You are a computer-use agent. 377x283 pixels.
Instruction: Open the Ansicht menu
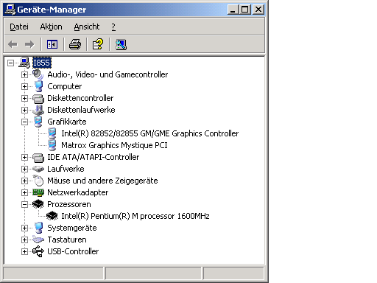pos(87,27)
